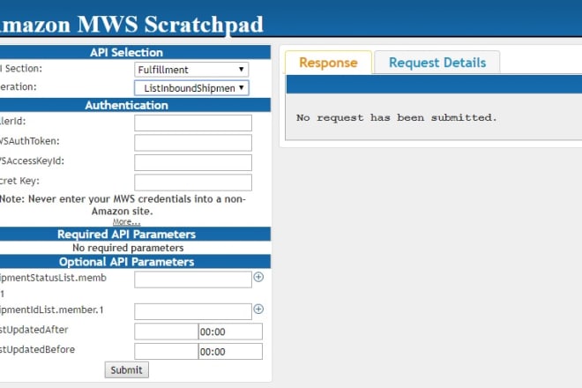Focus the SellerId input field

click(193, 123)
